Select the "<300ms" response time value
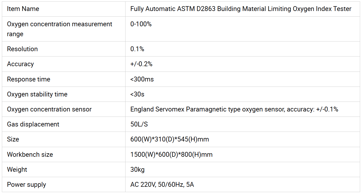This screenshot has height=194, width=362. [x=142, y=79]
